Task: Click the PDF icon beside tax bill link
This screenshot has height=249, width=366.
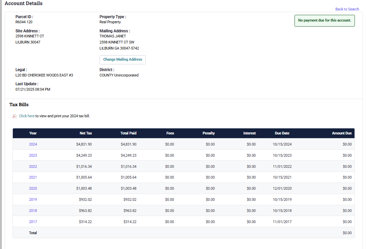Action: (x=15, y=116)
